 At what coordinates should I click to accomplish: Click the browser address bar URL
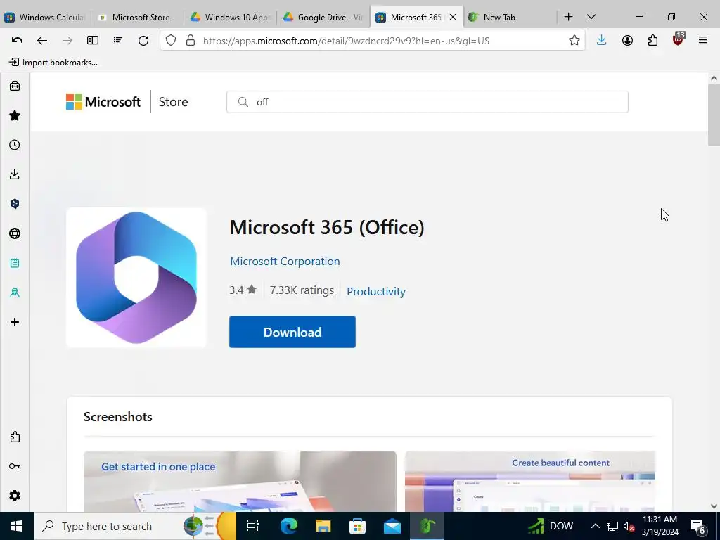346,41
